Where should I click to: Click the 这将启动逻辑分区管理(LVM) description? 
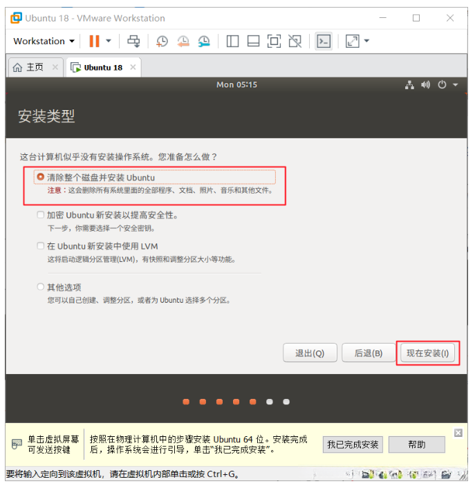141,259
